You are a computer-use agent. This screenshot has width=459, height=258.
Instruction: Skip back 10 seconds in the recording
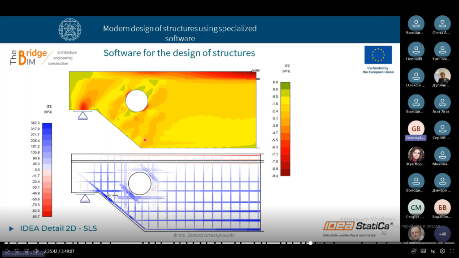point(17,251)
